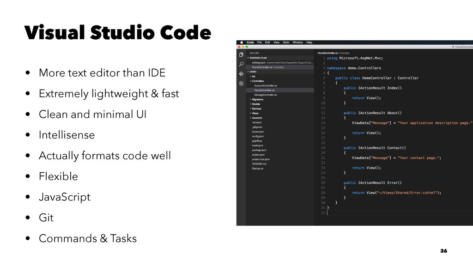
Task: Open the View menu
Action: (276, 42)
